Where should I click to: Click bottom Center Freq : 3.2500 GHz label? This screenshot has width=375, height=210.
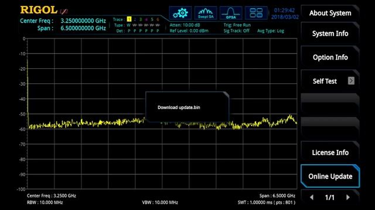point(52,196)
